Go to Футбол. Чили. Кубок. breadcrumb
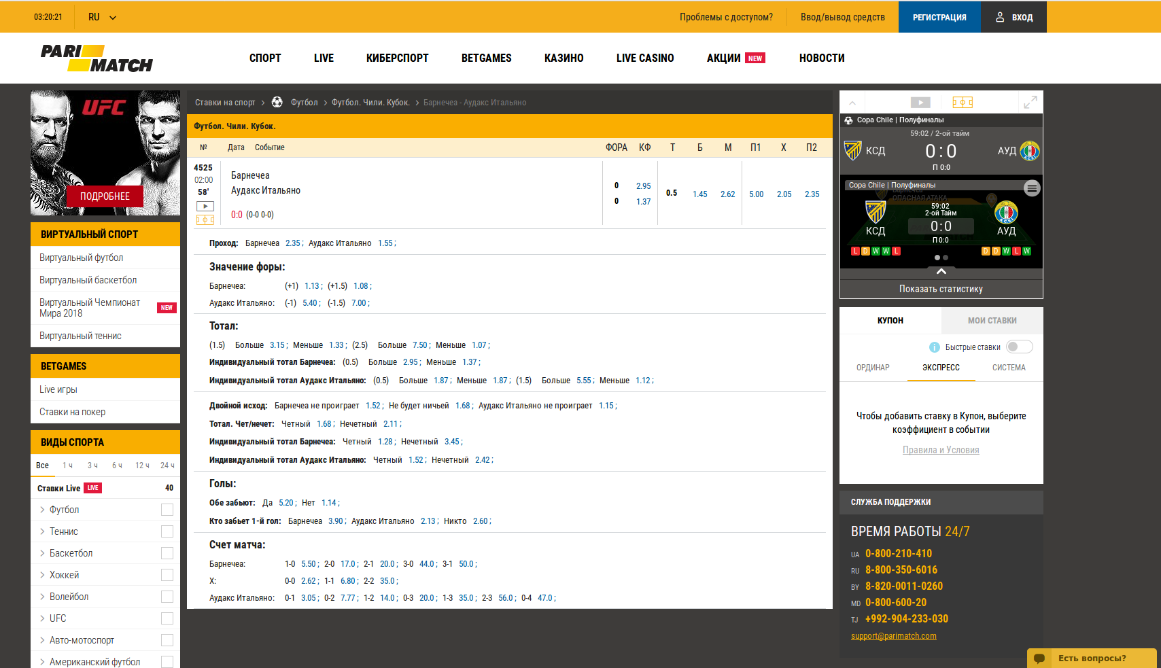The image size is (1161, 668). point(370,103)
